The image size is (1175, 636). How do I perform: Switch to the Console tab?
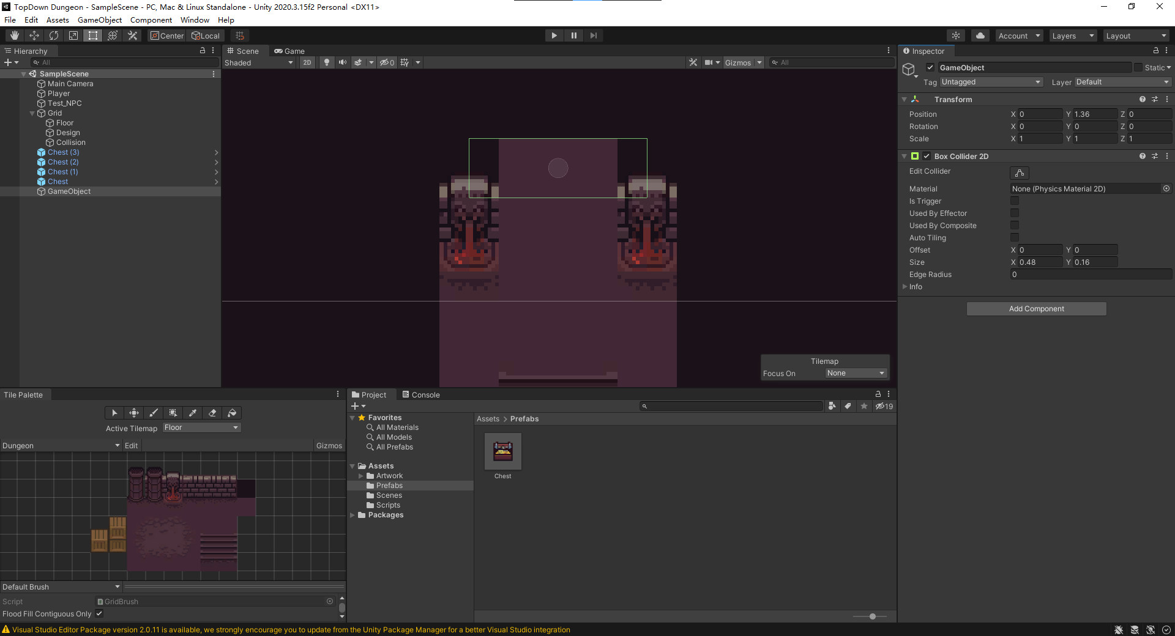(x=421, y=394)
